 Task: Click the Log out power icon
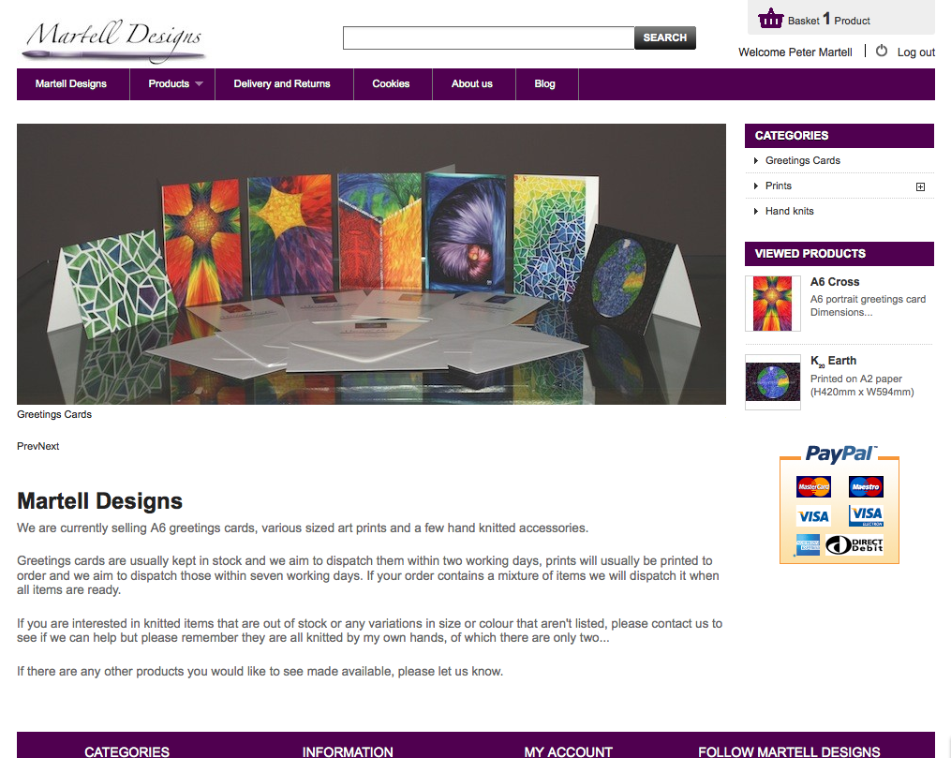coord(882,52)
